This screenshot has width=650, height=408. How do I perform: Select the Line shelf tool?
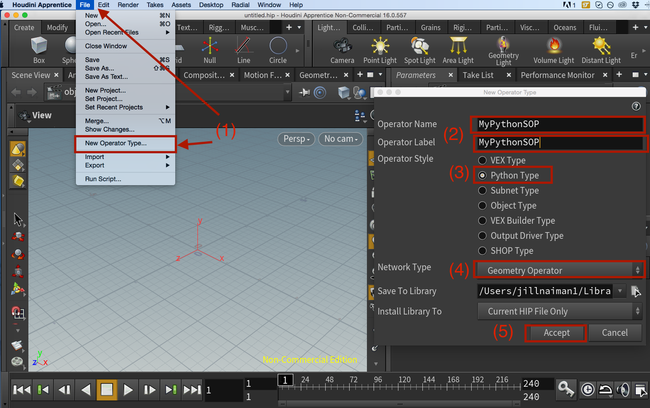coord(244,51)
